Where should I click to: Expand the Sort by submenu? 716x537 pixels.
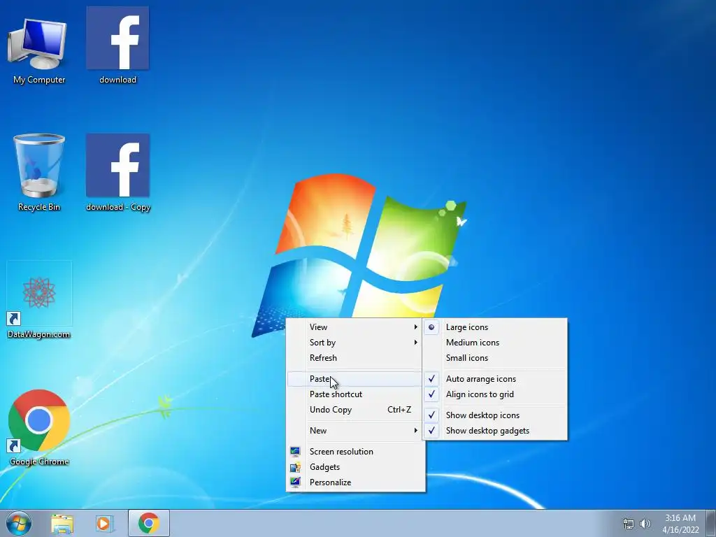coord(355,343)
